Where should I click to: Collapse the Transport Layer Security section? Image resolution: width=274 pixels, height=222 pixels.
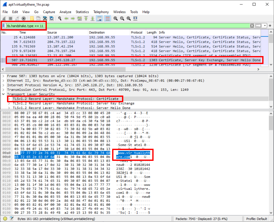click(3, 94)
